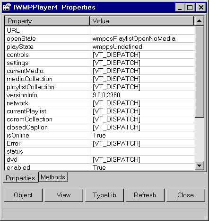Refresh the property list
The height and width of the screenshot is (221, 209).
click(x=145, y=195)
